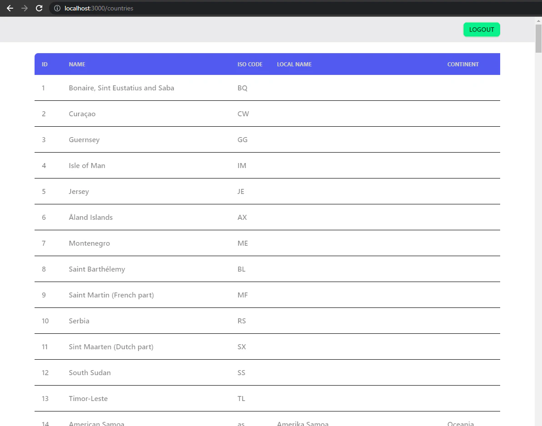Select the Guernsey table row
The height and width of the screenshot is (426, 542).
pyautogui.click(x=182, y=139)
